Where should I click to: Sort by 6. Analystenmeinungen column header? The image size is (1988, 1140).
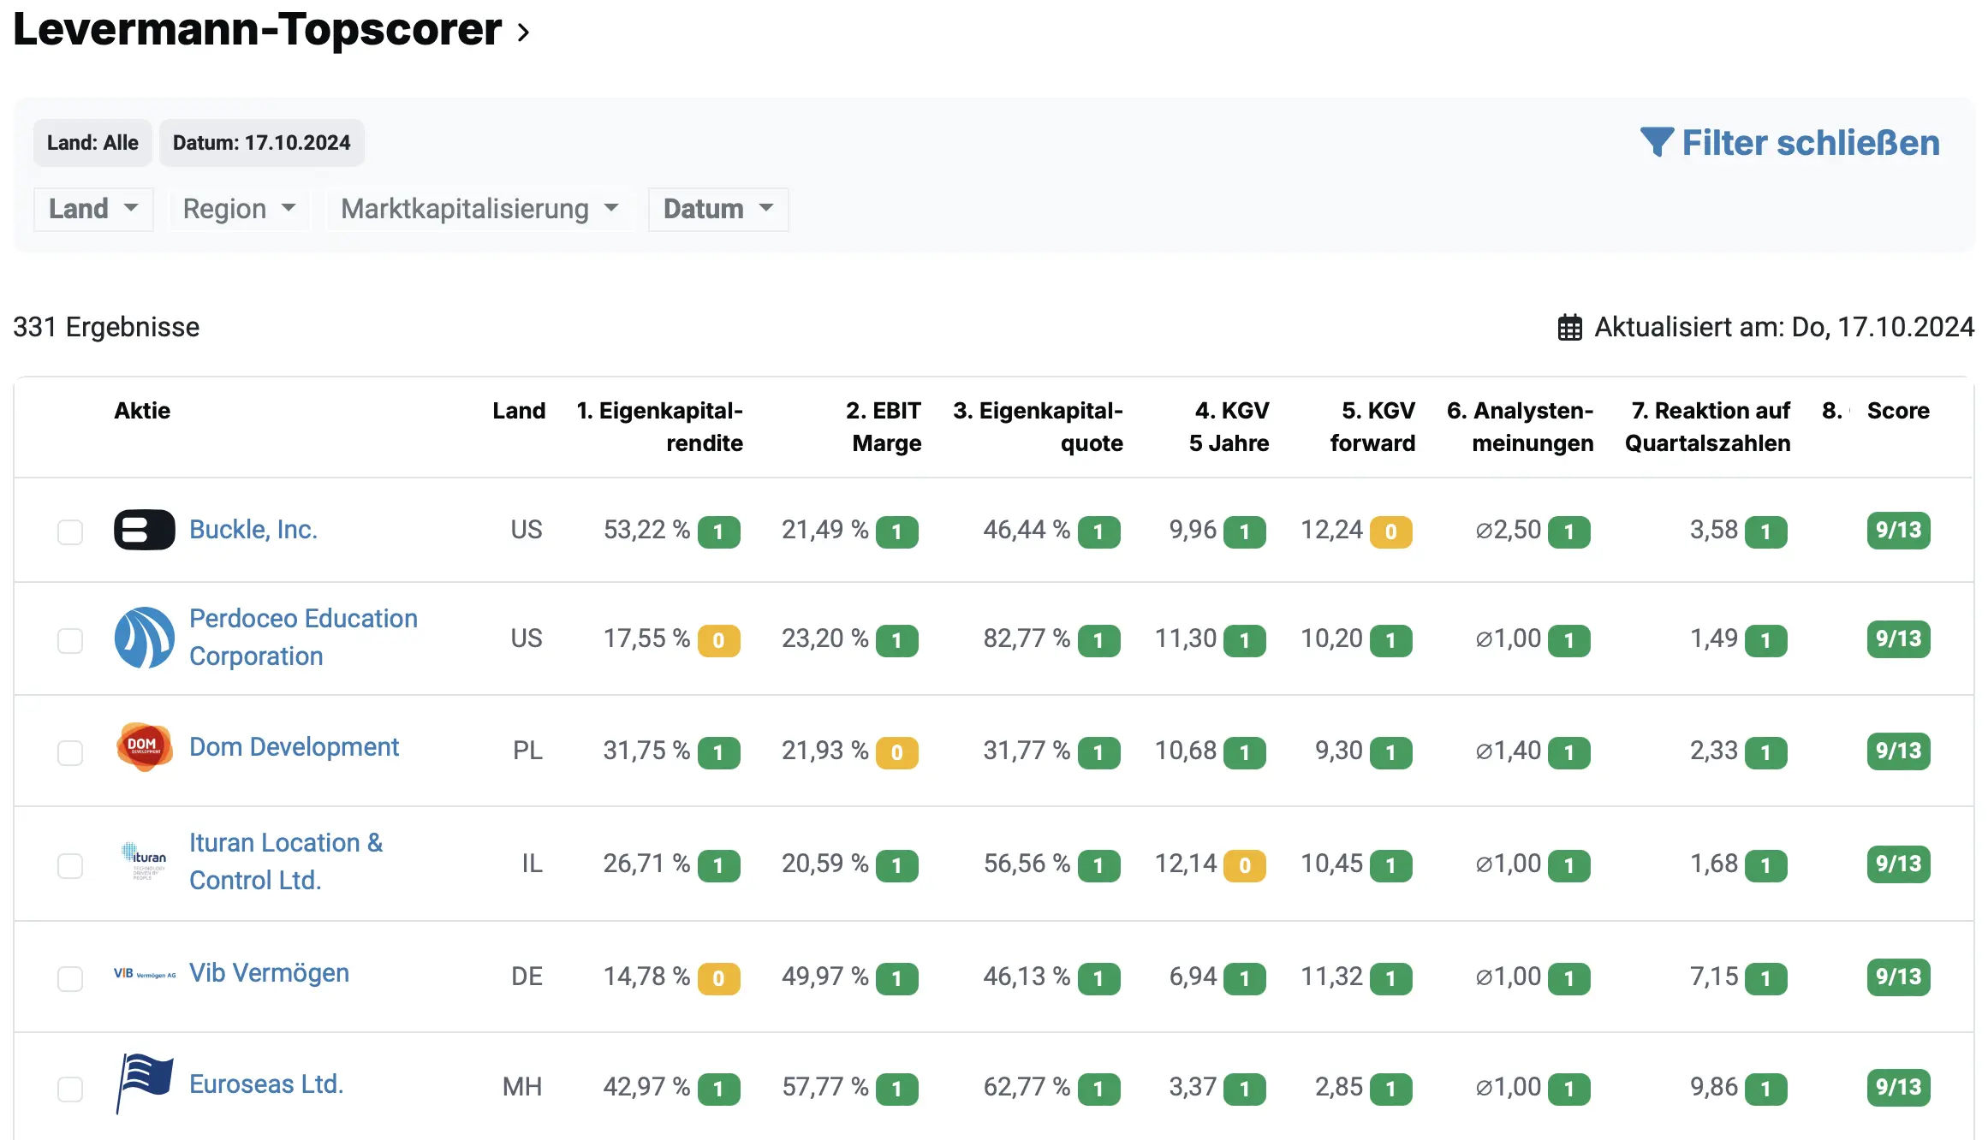coord(1521,427)
